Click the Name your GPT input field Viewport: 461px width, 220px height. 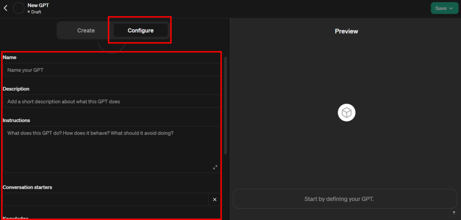(x=112, y=70)
